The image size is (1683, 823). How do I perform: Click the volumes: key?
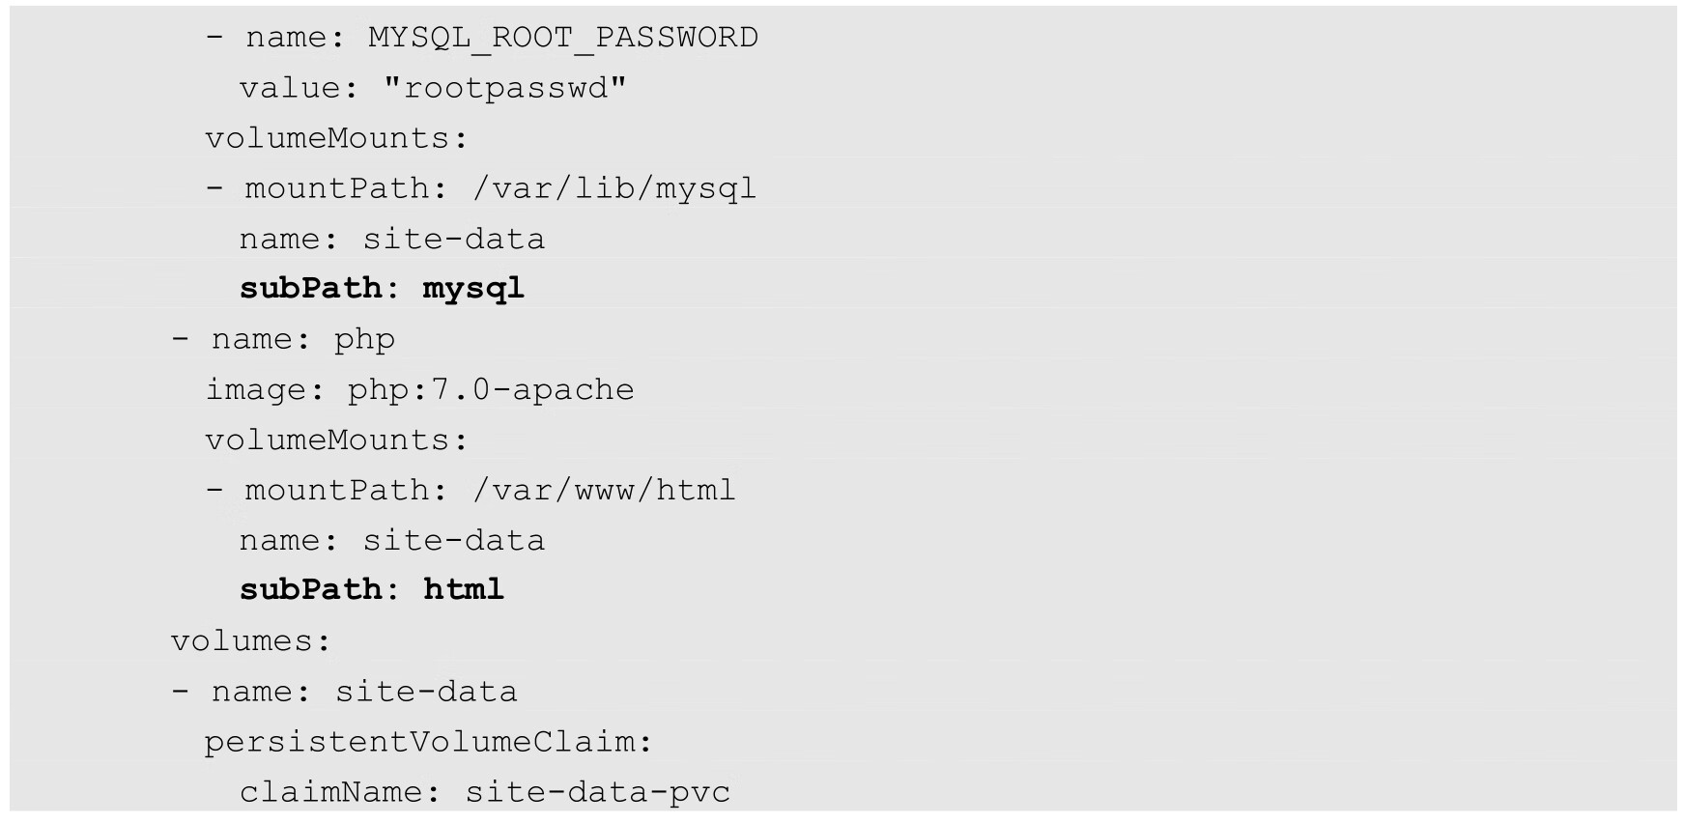click(250, 640)
